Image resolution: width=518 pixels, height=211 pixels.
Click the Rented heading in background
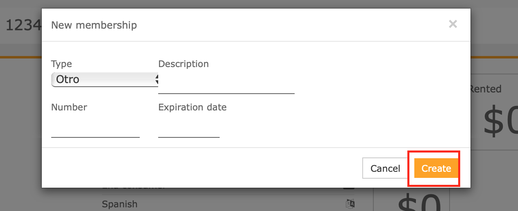486,89
